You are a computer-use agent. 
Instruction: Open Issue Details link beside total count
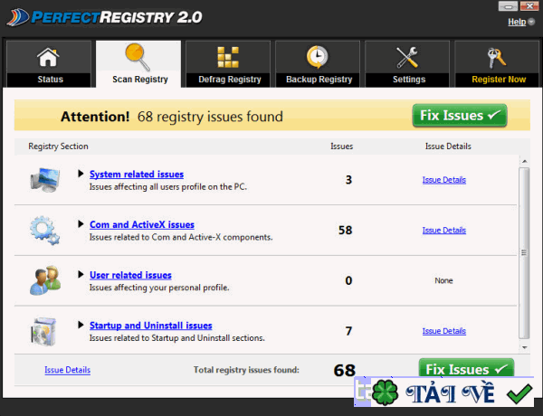click(x=68, y=370)
